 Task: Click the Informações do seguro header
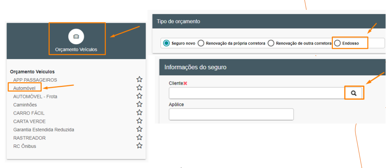(272, 67)
